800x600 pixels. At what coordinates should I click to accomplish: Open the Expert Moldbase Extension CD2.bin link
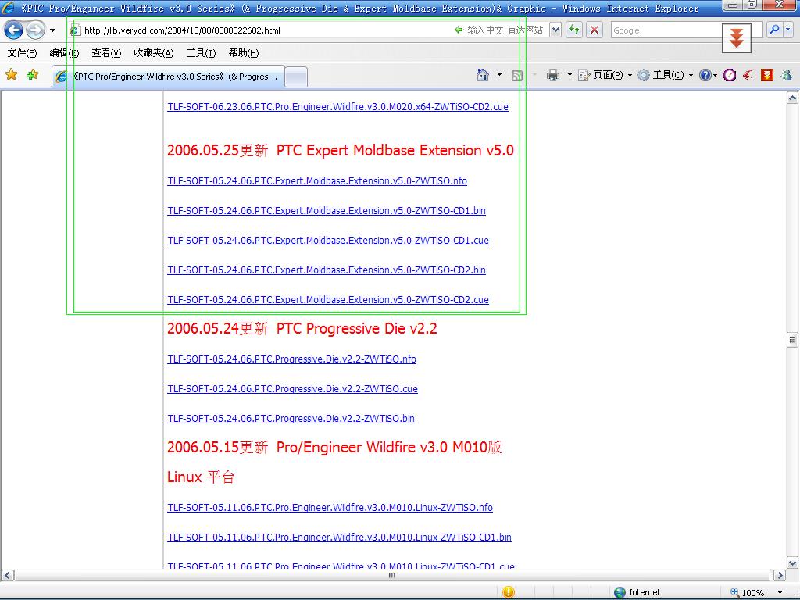tap(327, 270)
